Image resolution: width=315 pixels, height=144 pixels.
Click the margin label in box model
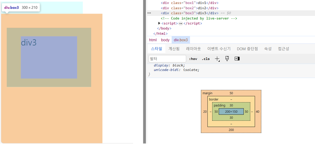coord(207,93)
